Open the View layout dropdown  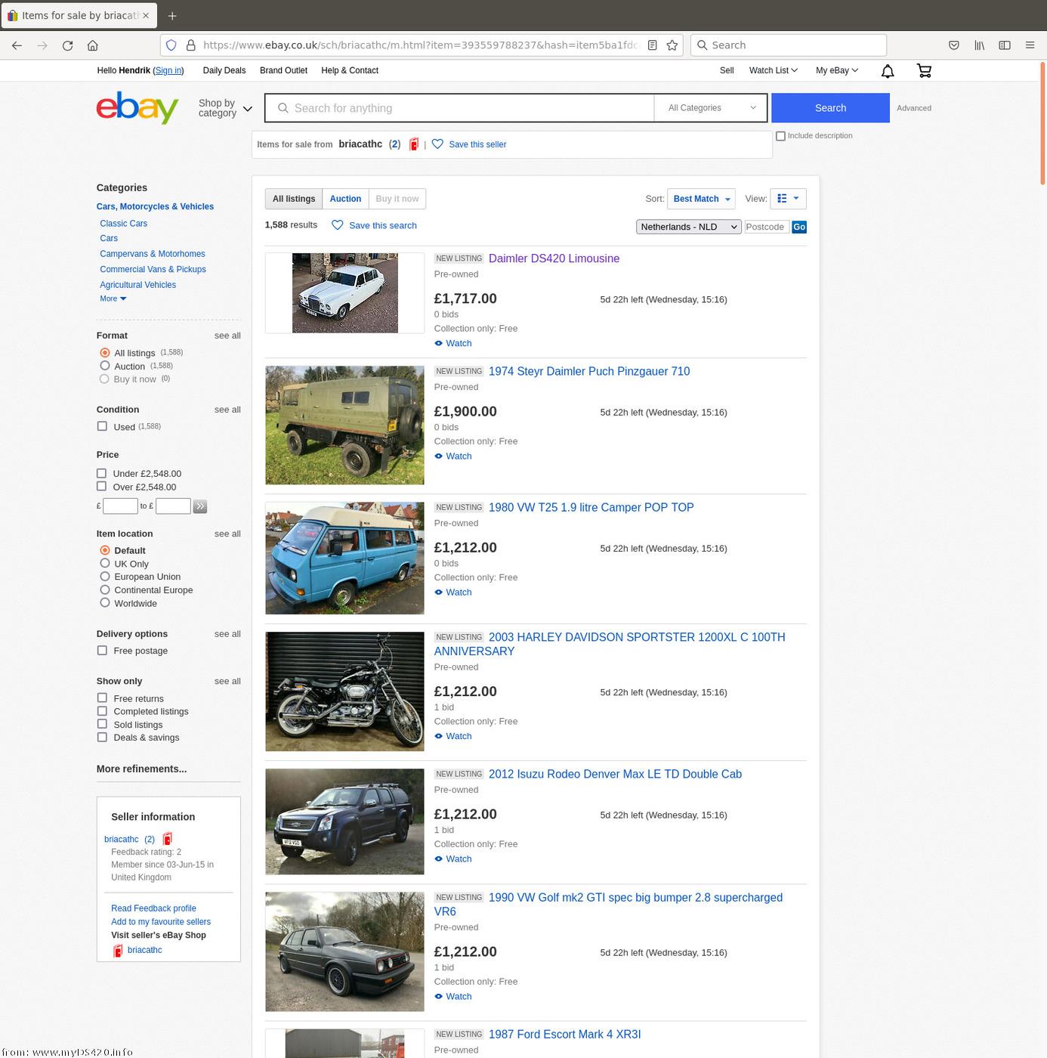(788, 199)
